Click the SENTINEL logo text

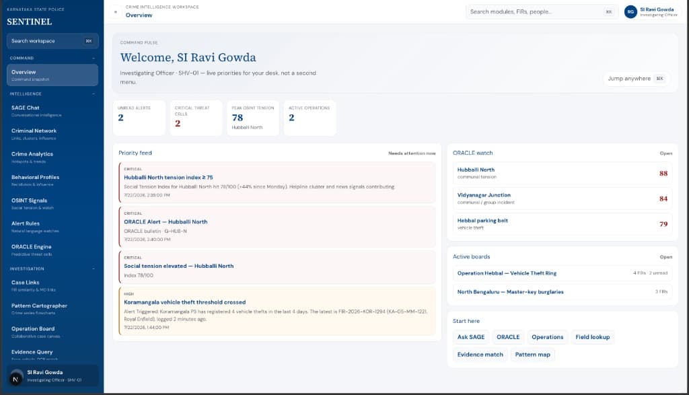click(30, 22)
